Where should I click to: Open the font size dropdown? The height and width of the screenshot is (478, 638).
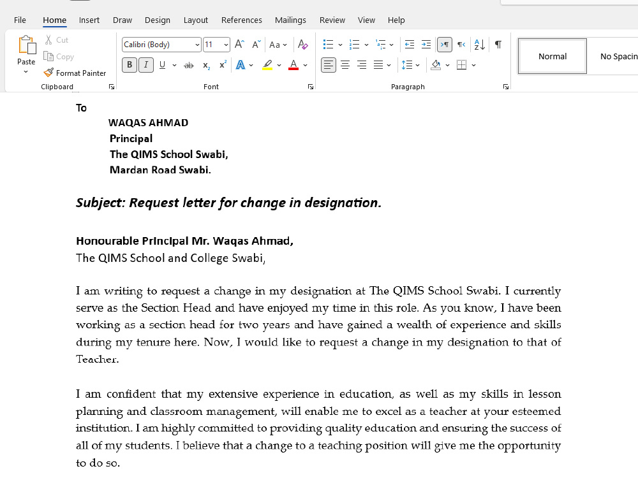(x=226, y=45)
